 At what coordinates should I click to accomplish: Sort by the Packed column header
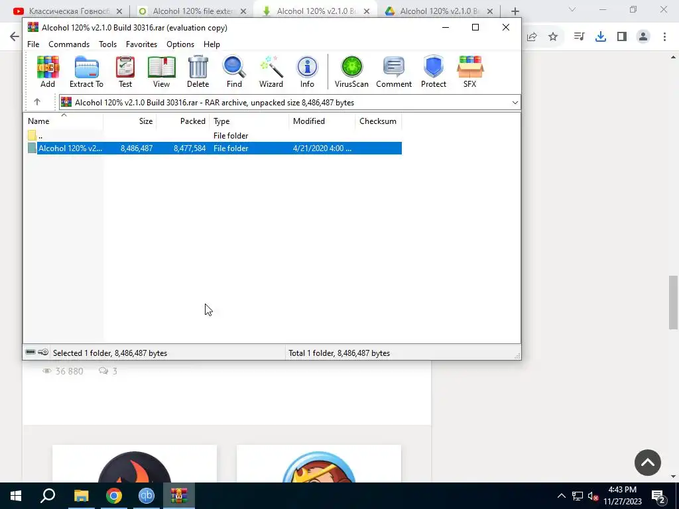(182, 121)
